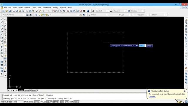Click the Zoom Realtime icon

(x=58, y=11)
